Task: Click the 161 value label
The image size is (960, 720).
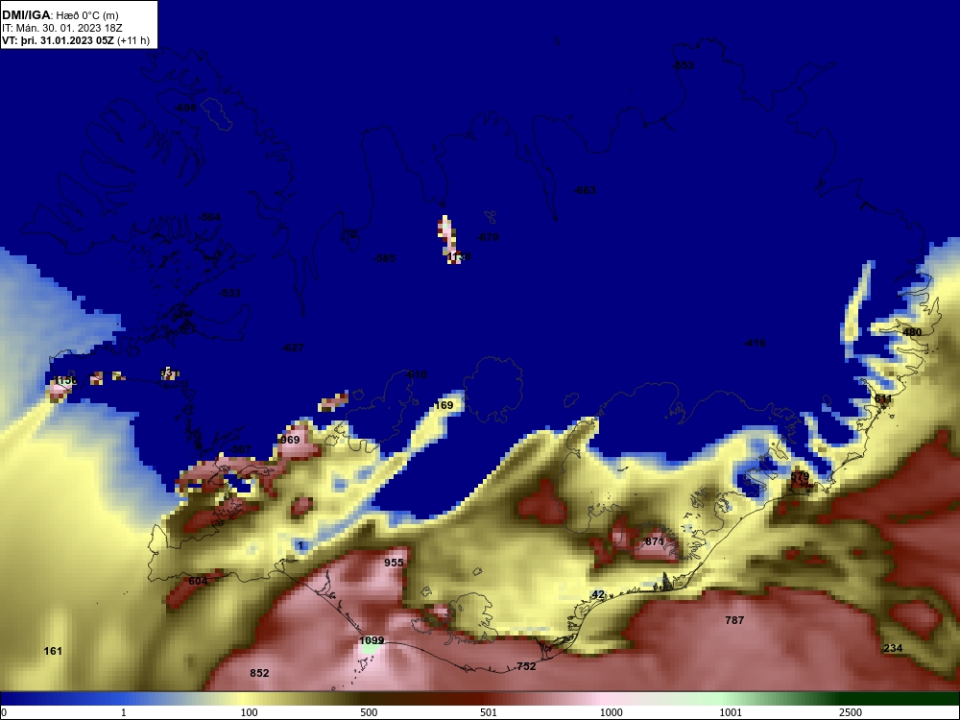Action: pos(53,651)
